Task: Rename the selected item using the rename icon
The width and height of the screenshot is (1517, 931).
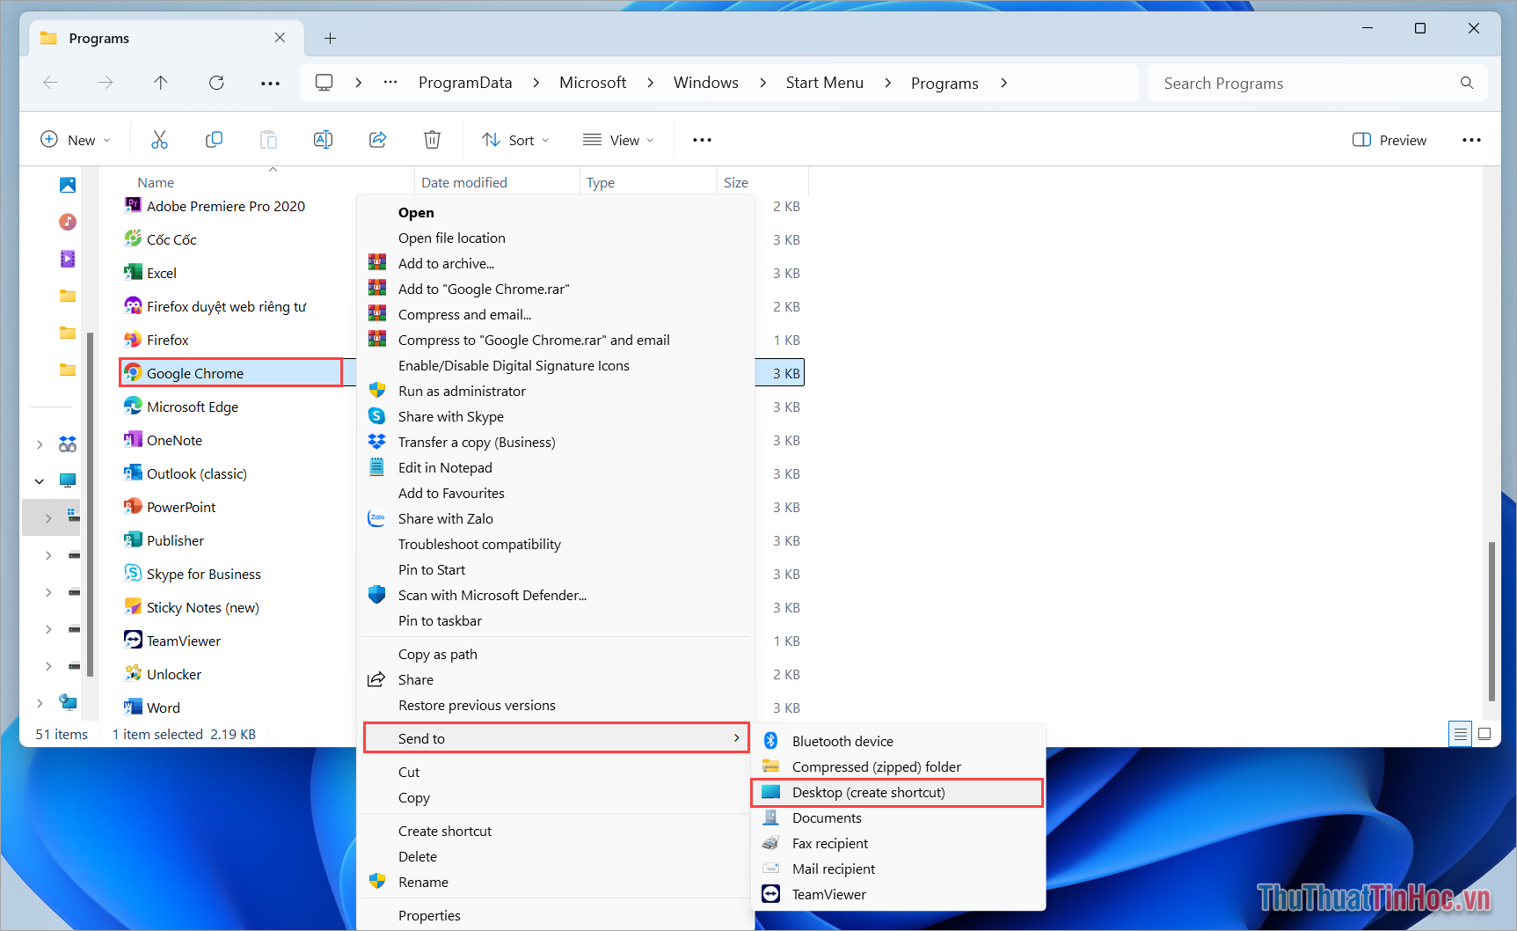Action: [323, 139]
